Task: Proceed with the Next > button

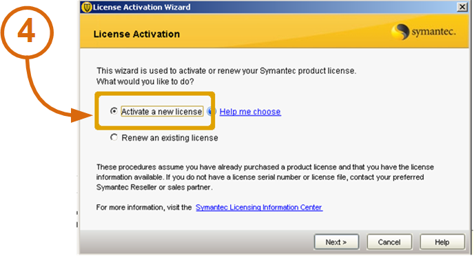Action: (x=336, y=242)
